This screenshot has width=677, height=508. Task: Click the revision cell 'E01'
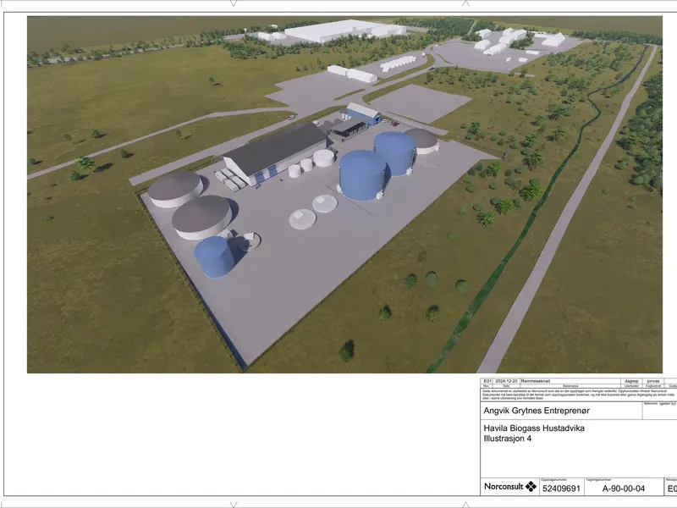[487, 381]
